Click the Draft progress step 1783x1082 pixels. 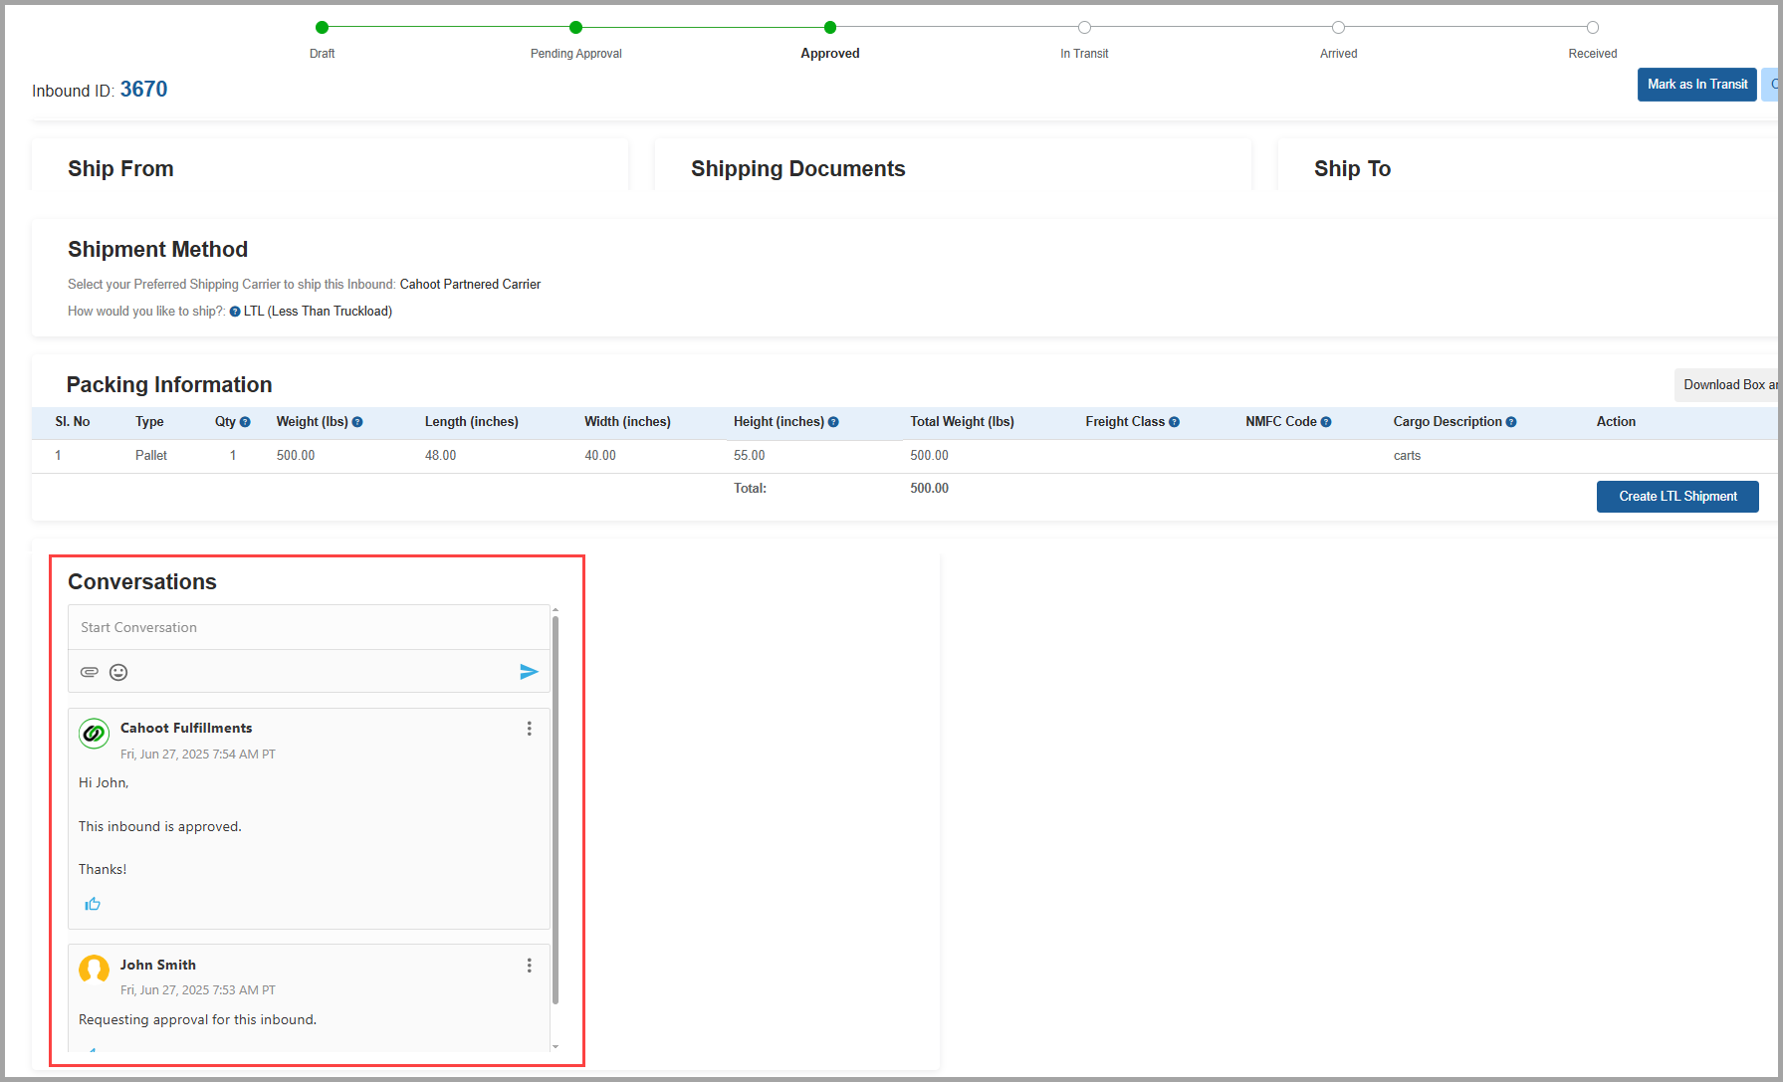click(x=322, y=28)
